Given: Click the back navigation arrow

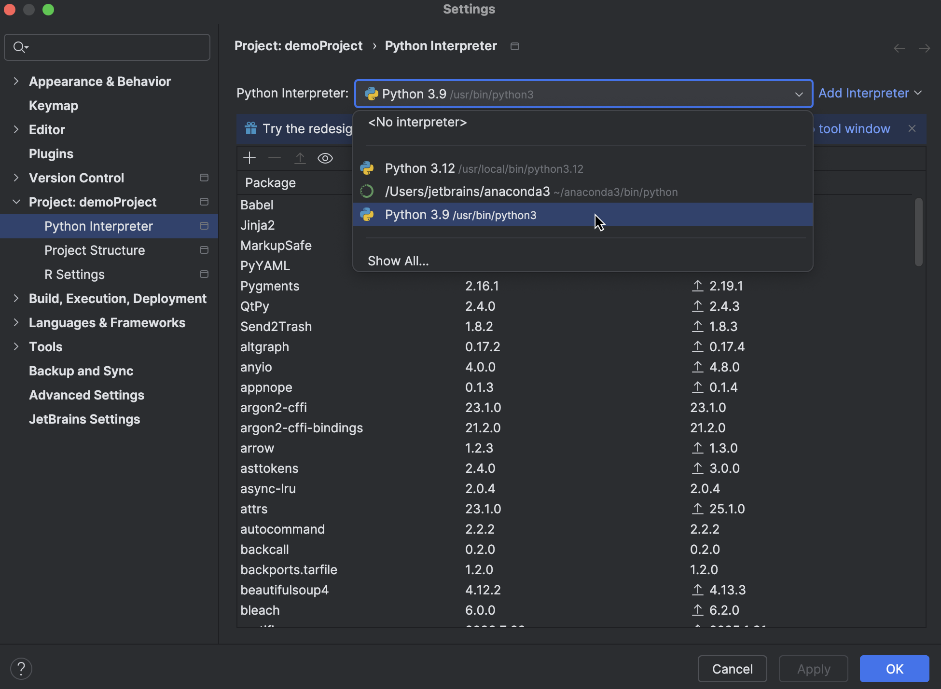Looking at the screenshot, I should [899, 48].
